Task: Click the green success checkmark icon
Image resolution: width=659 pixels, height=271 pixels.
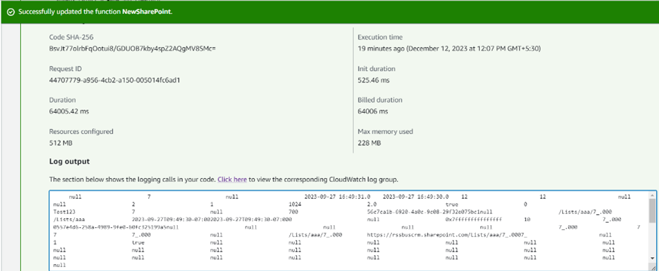Action: click(x=11, y=12)
